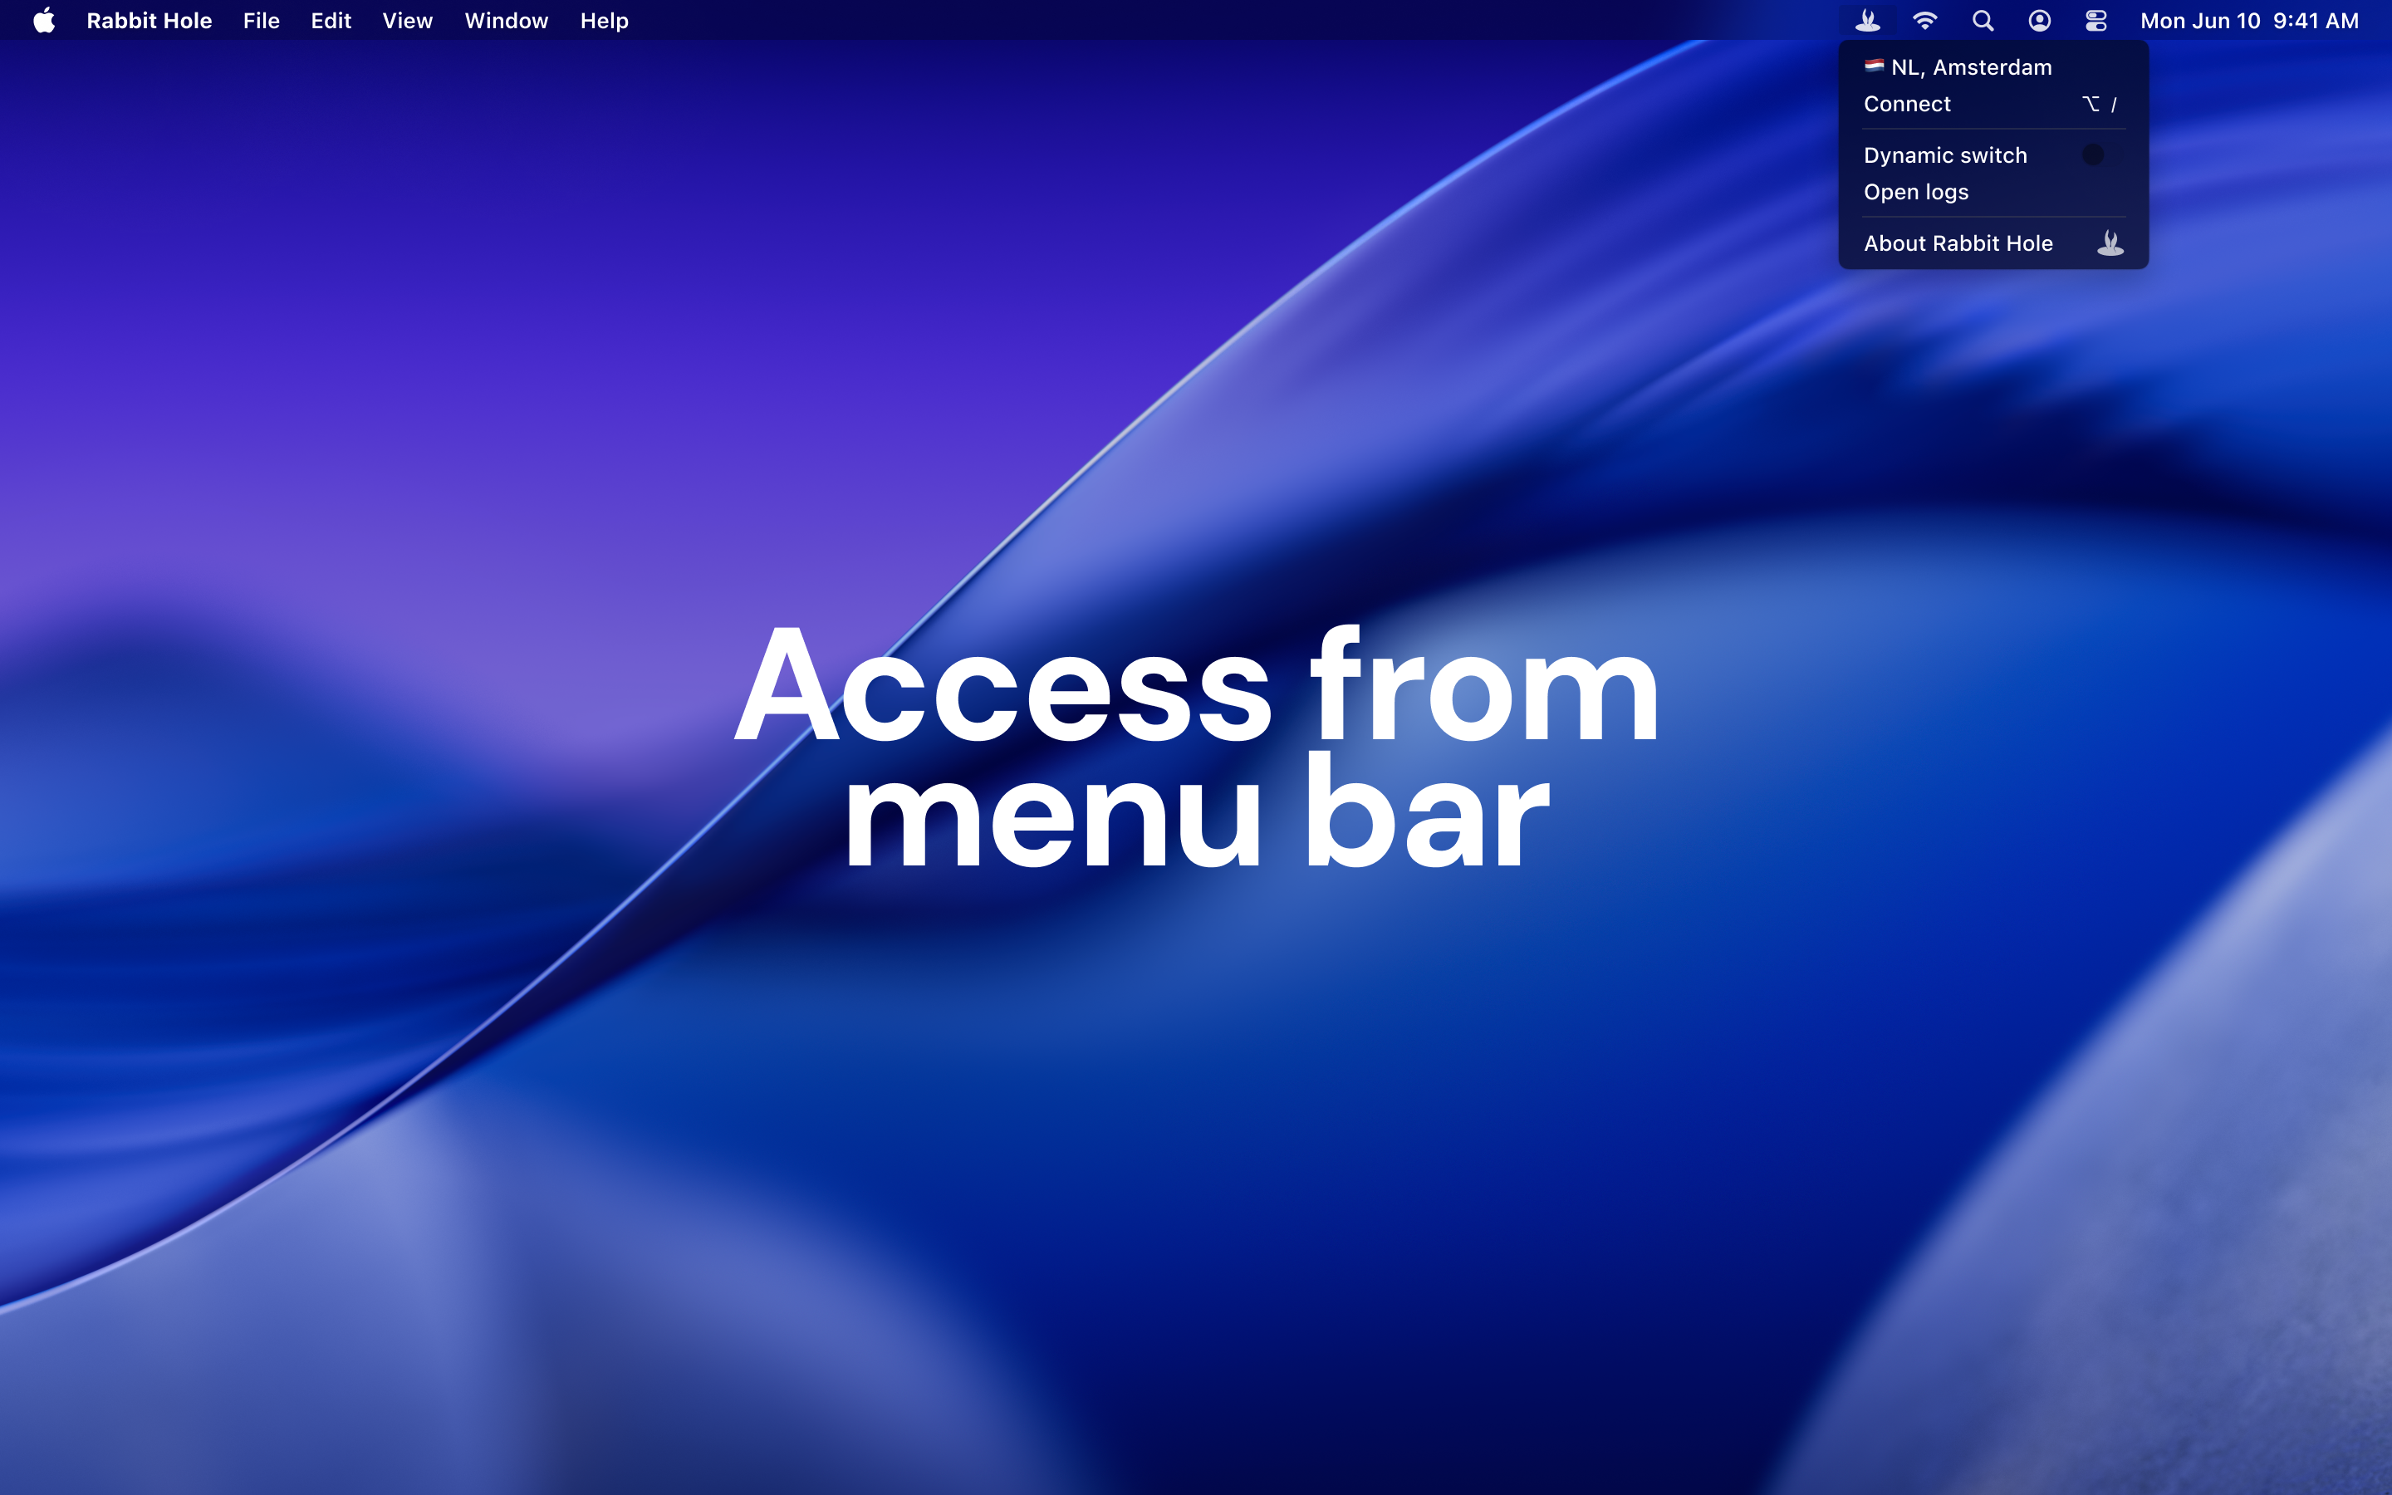Open the Rabbit Hole app menu
Image resolution: width=2392 pixels, height=1495 pixels.
[x=149, y=20]
